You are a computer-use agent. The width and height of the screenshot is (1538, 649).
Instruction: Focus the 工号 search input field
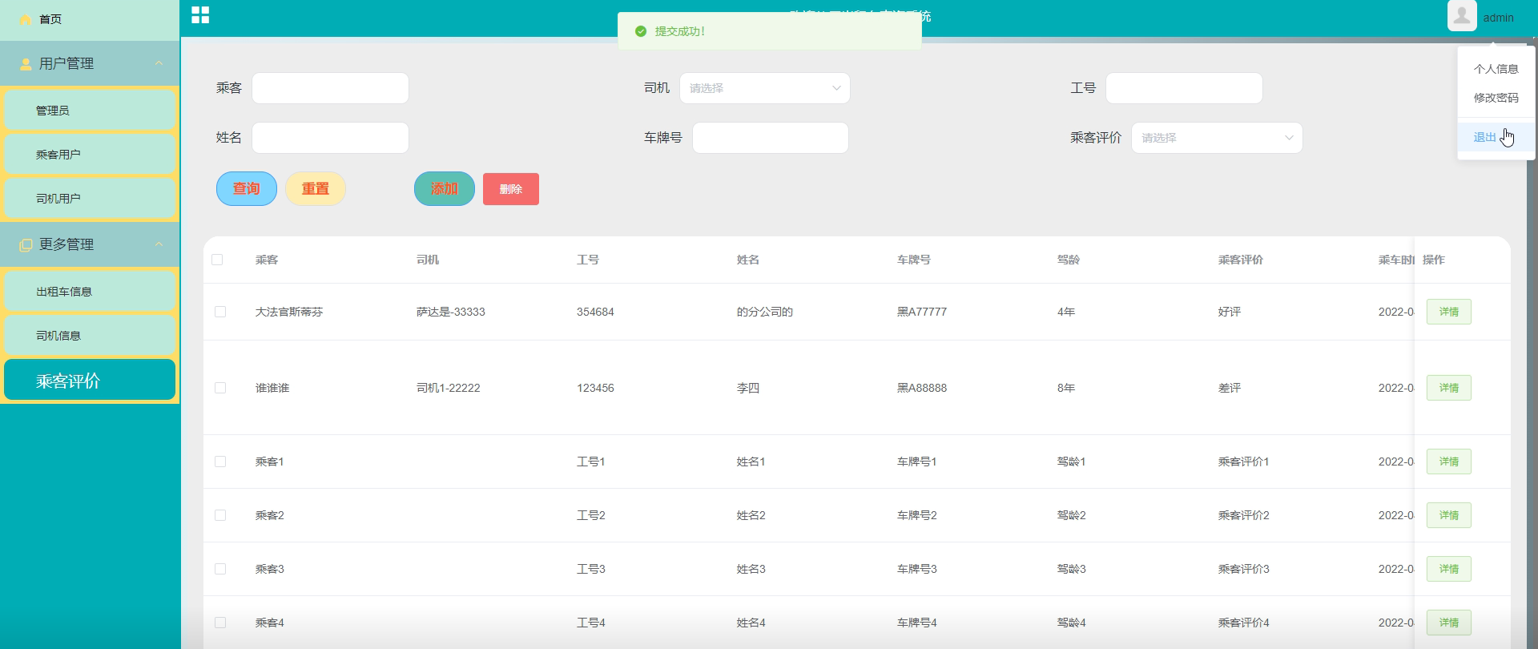(x=1184, y=88)
